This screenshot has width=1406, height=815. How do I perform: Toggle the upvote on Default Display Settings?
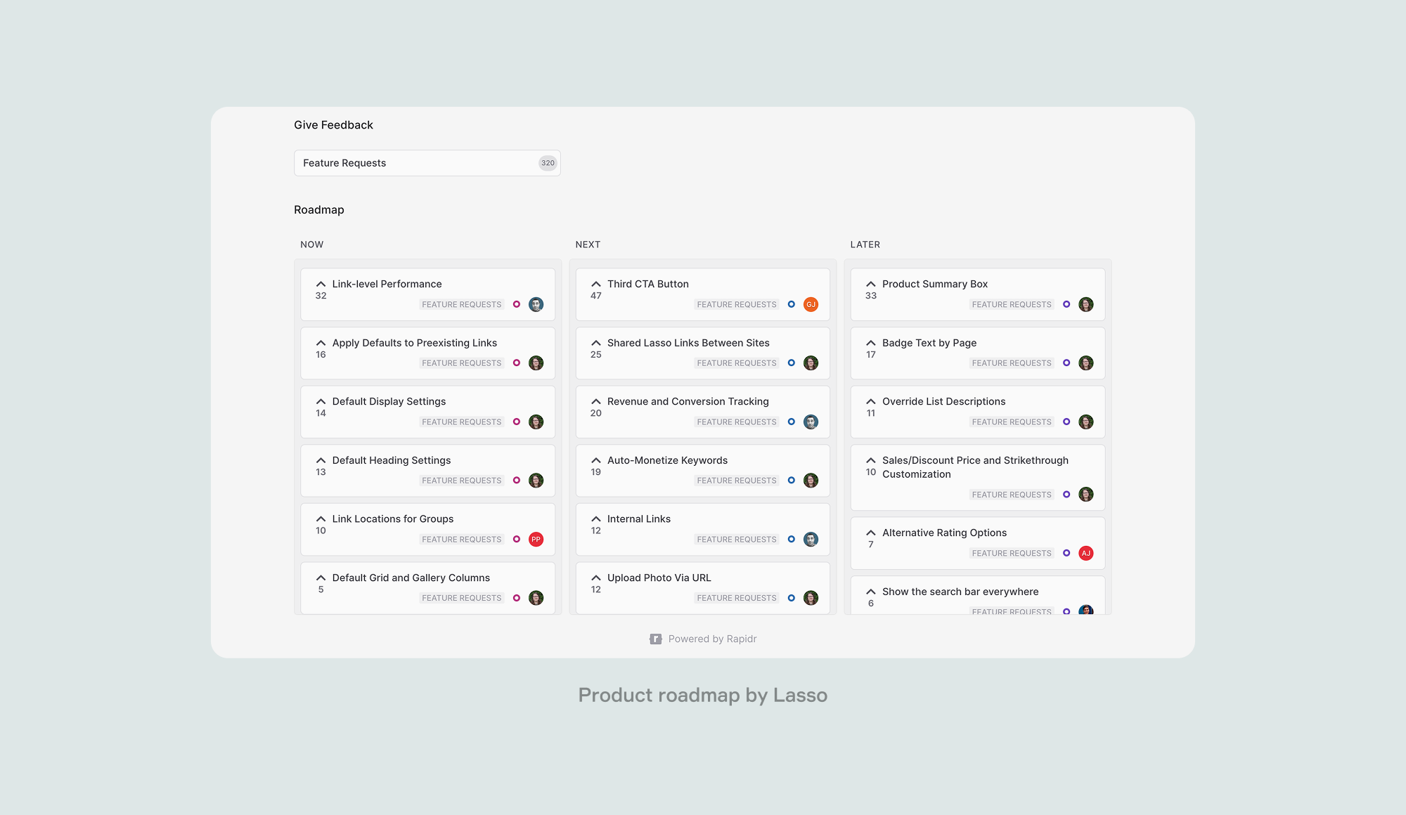pyautogui.click(x=321, y=400)
